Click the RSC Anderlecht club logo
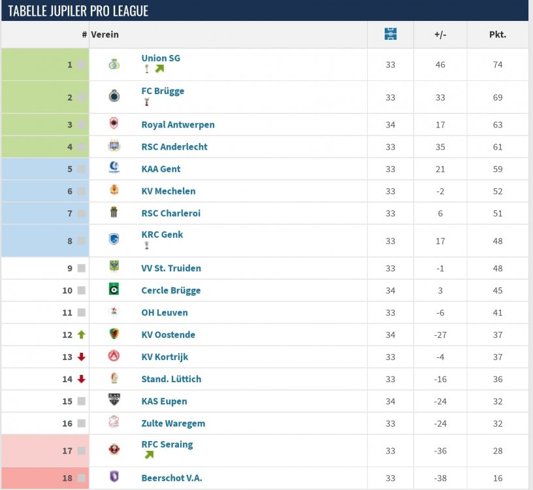The height and width of the screenshot is (490, 533). coord(114,146)
